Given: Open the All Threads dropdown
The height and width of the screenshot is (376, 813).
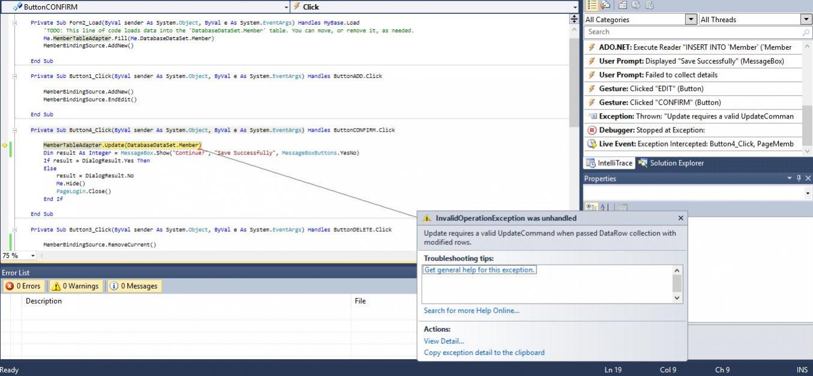Looking at the screenshot, I should click(x=806, y=19).
